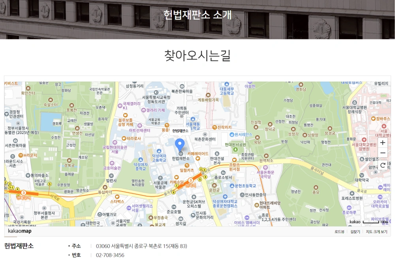This screenshot has width=395, height=261.
Task: Select the line 3 안국역 station icon
Action: click(190, 180)
